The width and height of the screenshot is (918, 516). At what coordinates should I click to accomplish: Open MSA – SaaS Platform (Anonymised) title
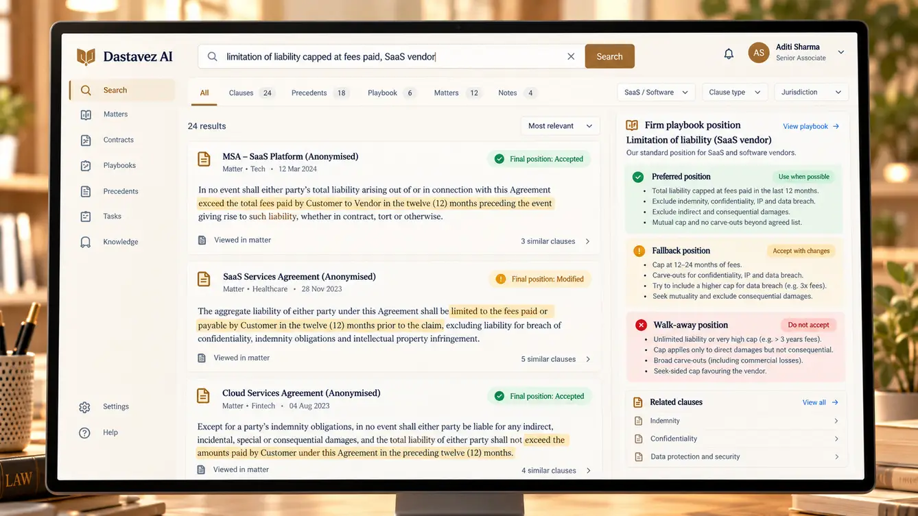(x=290, y=157)
